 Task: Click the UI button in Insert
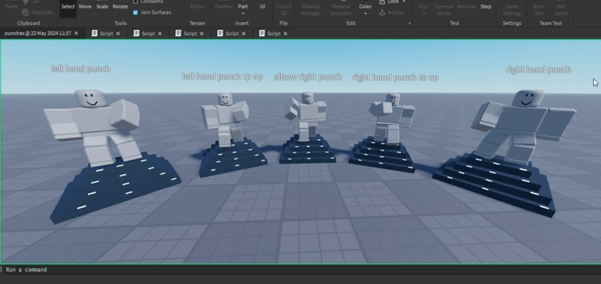[x=263, y=6]
